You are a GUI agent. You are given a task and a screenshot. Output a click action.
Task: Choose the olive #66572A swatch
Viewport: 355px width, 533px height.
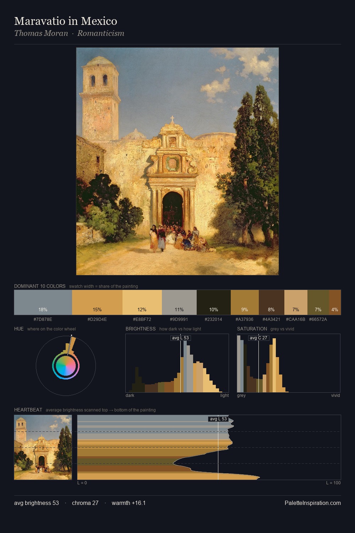(318, 302)
